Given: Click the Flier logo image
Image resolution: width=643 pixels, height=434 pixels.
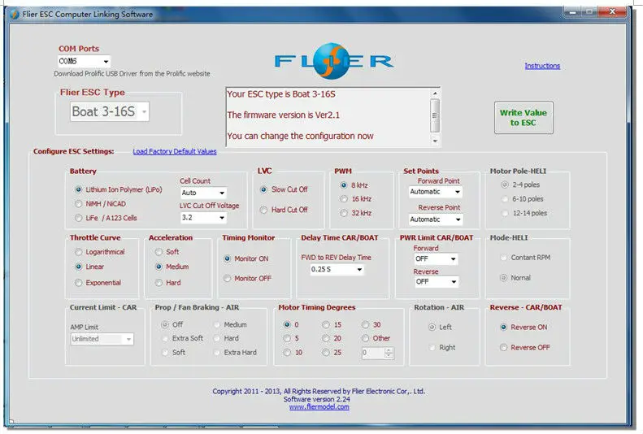Looking at the screenshot, I should 333,61.
